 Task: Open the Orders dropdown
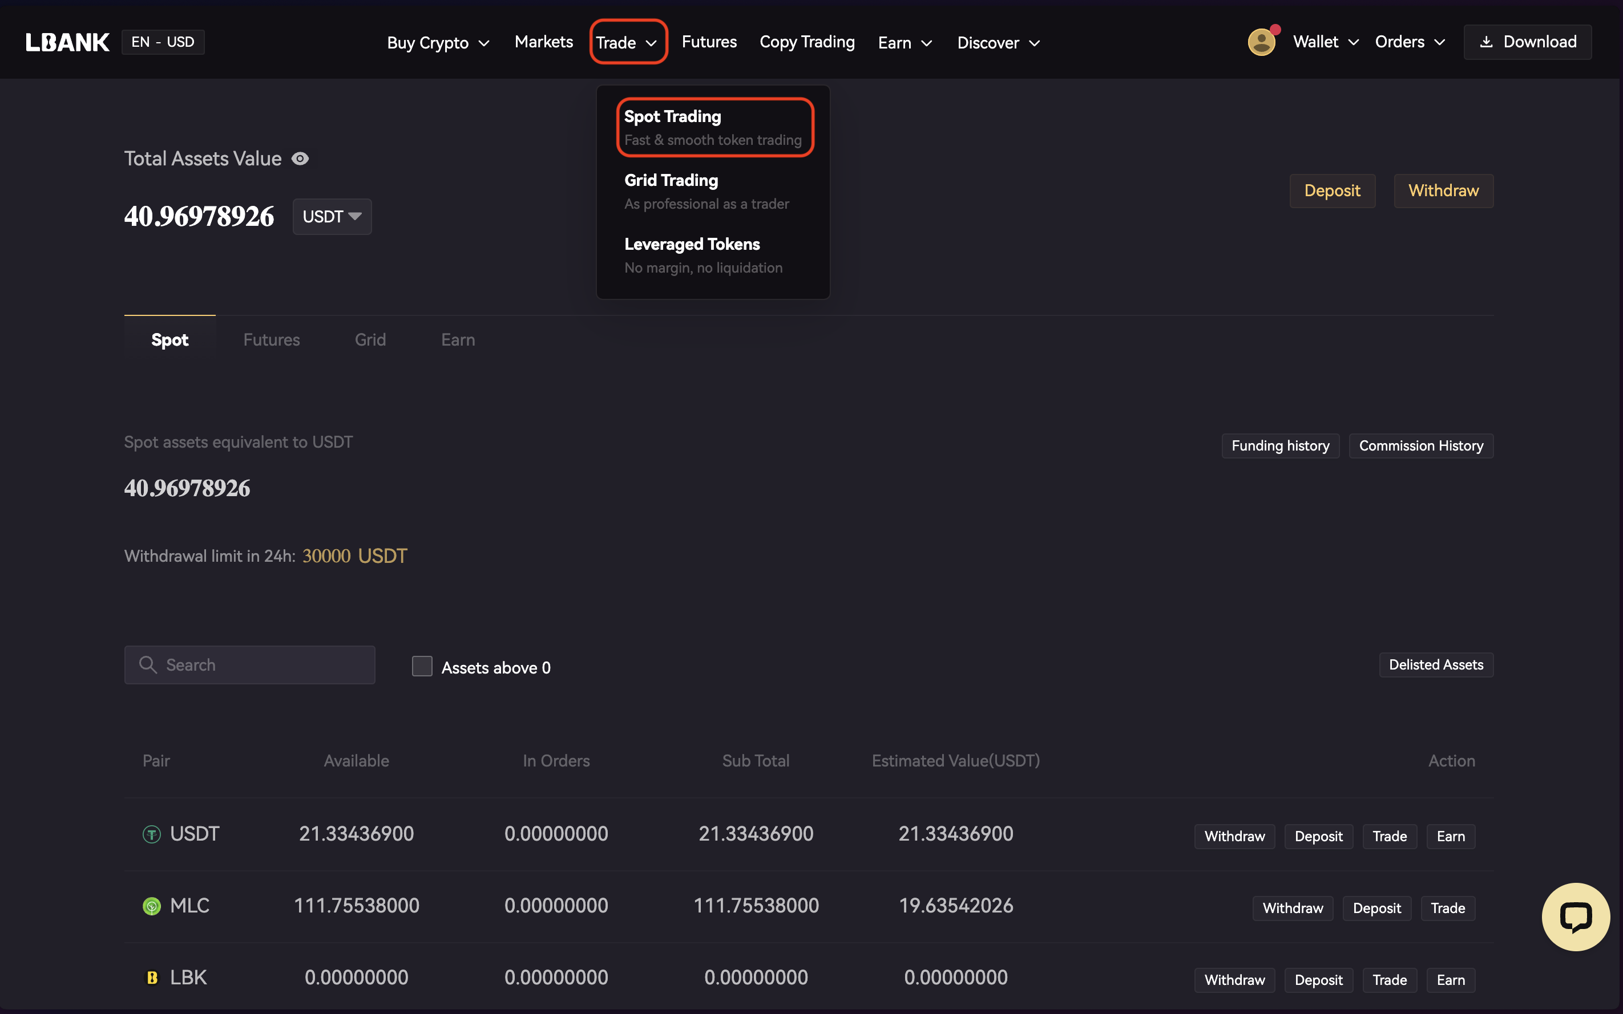click(x=1410, y=42)
